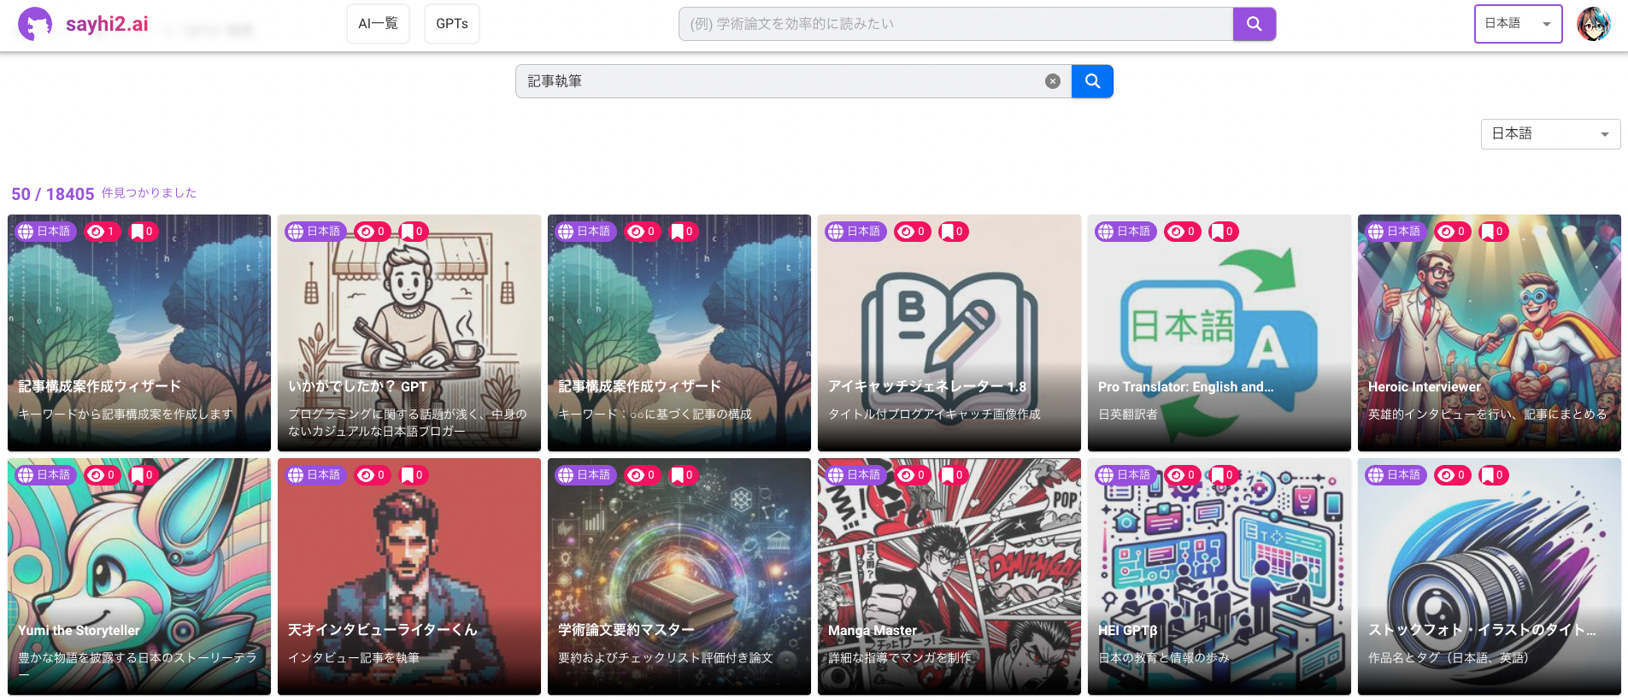Click the 日英翻訳者 description text

pos(1127,414)
